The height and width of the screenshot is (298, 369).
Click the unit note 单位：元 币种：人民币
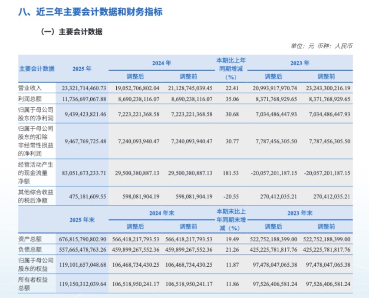322,46
